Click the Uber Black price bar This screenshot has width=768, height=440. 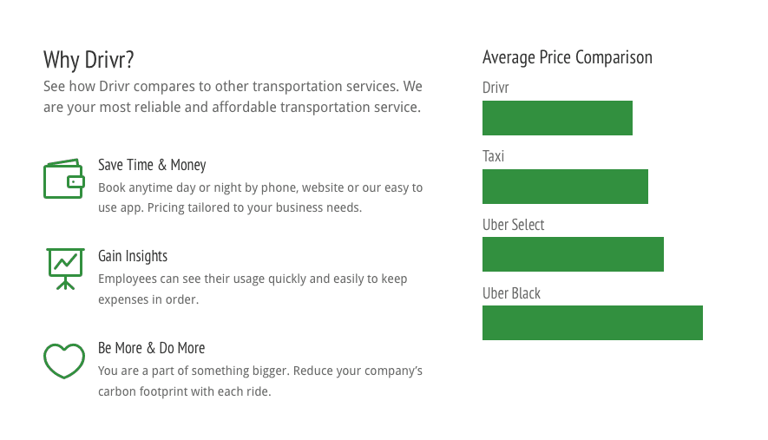592,323
